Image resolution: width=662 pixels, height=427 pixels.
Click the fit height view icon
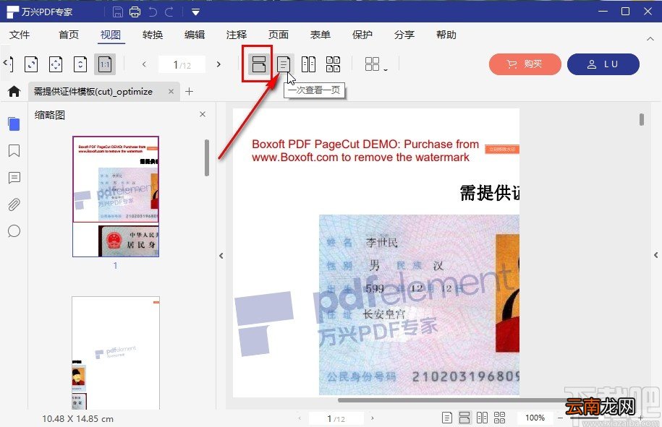click(x=80, y=64)
